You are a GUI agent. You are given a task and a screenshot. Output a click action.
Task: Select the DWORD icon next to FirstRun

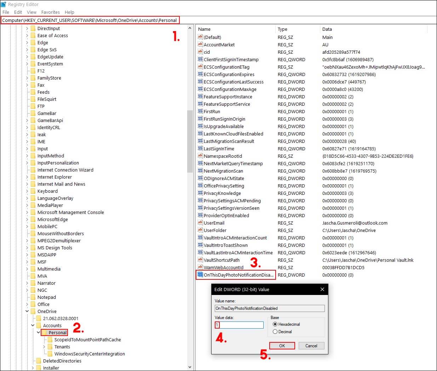(x=200, y=111)
